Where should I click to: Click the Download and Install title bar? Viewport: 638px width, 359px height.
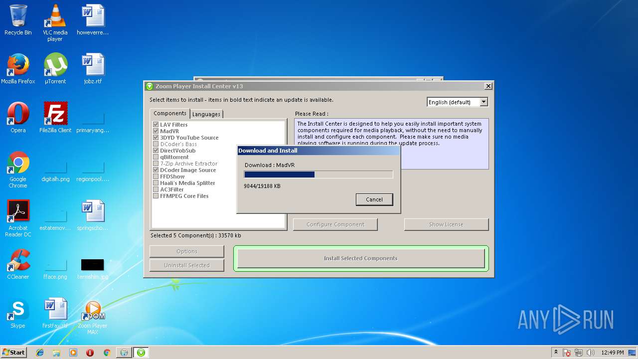[x=319, y=151]
